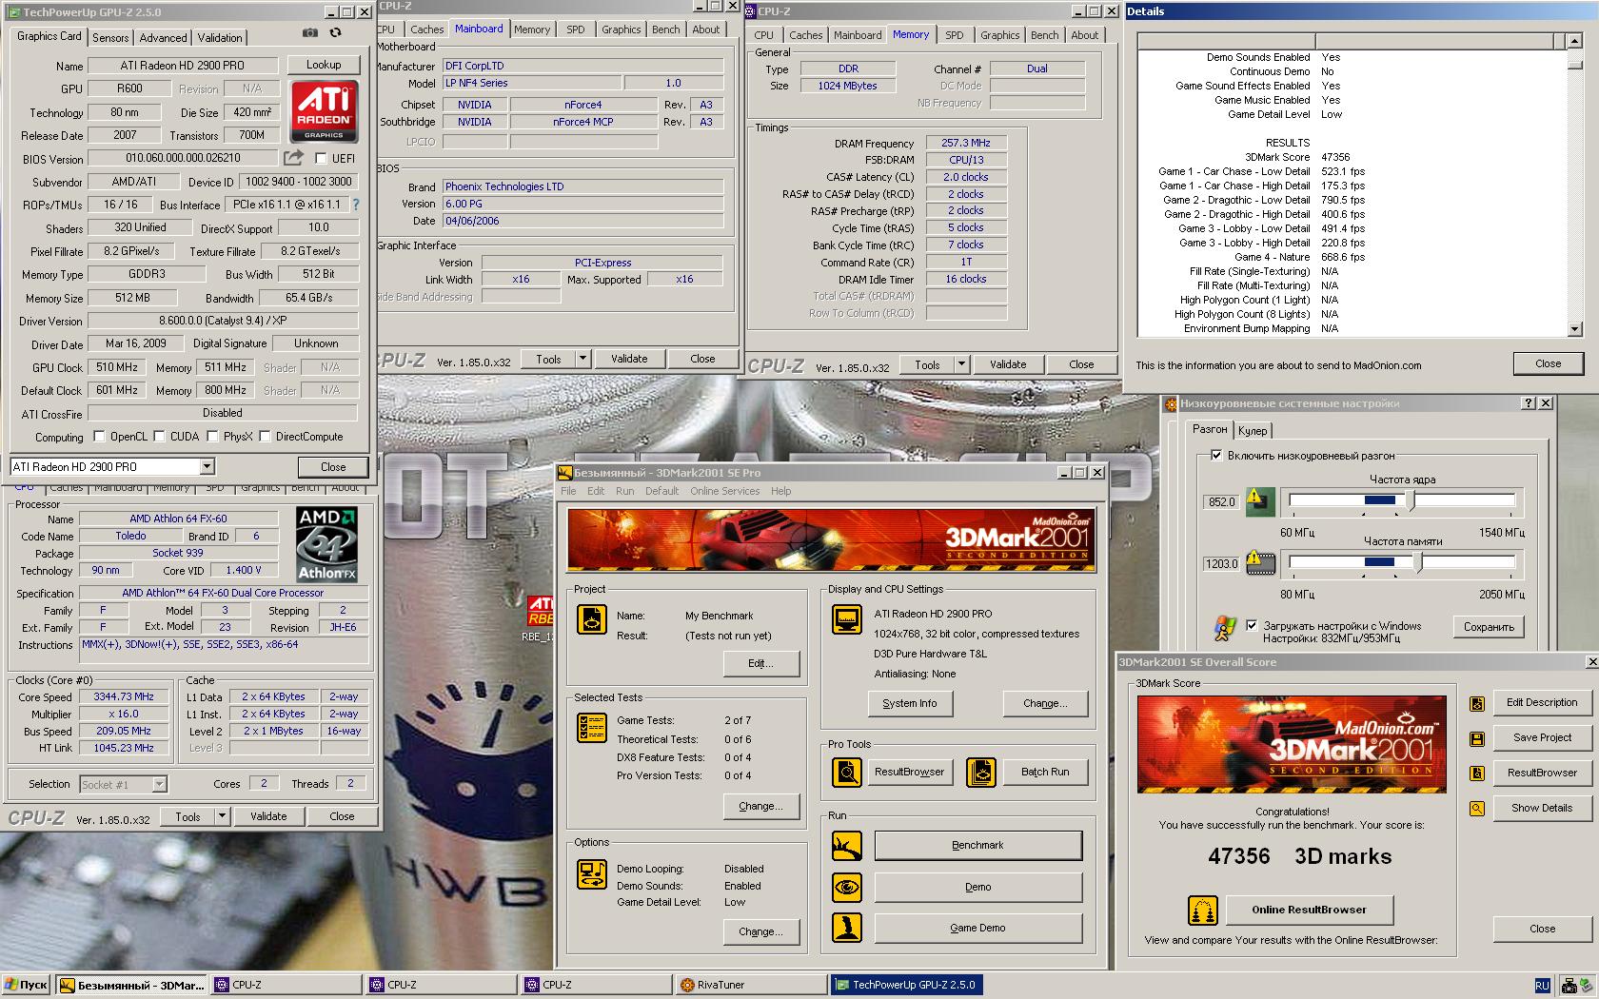Open File menu in 3DMark2001
Image resolution: width=1599 pixels, height=999 pixels.
[568, 491]
